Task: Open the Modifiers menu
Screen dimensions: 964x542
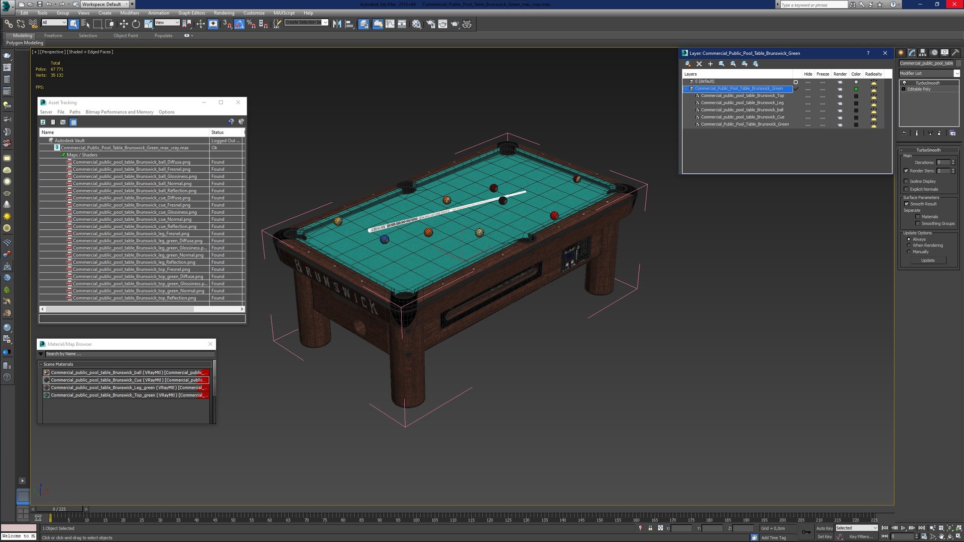Action: point(130,13)
